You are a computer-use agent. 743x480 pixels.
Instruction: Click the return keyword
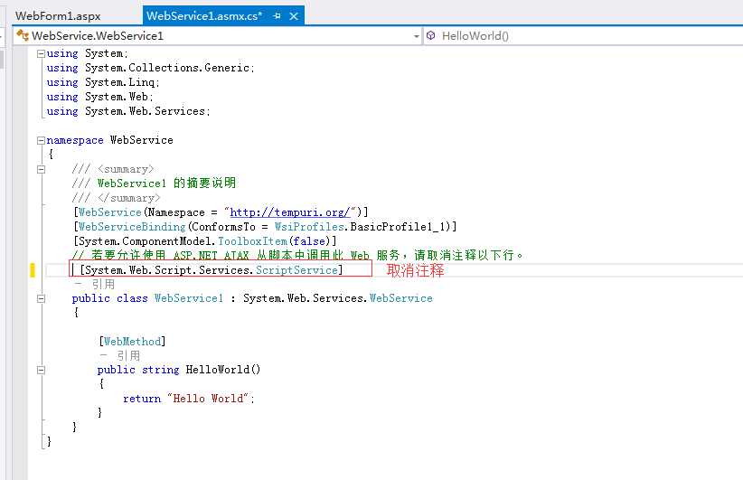142,399
